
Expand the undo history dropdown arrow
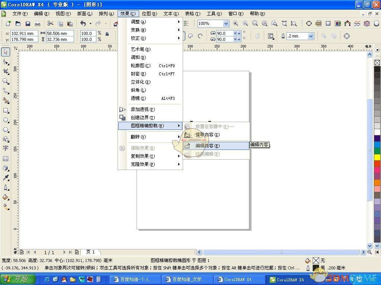[91, 23]
